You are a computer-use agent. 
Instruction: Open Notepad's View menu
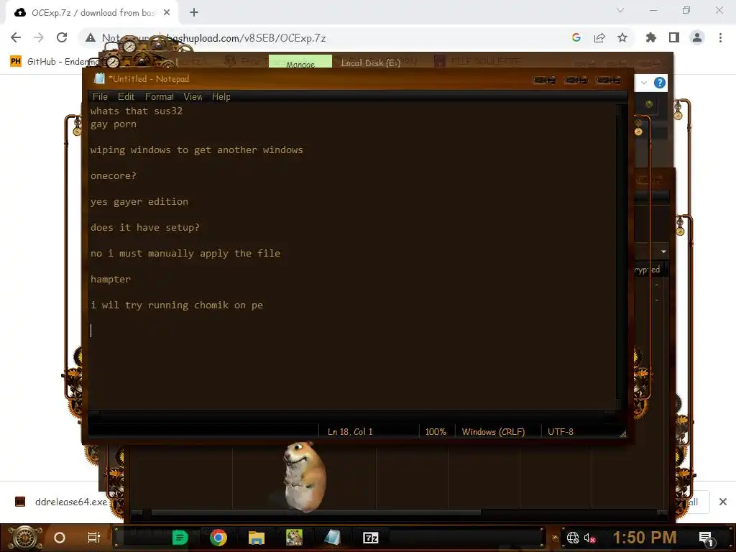pyautogui.click(x=193, y=97)
